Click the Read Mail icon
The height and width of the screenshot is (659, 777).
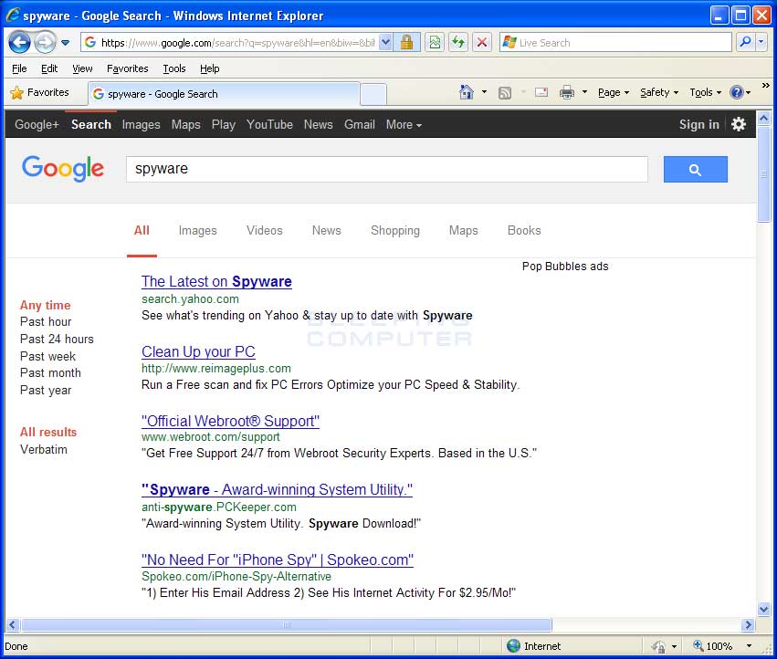[x=541, y=93]
